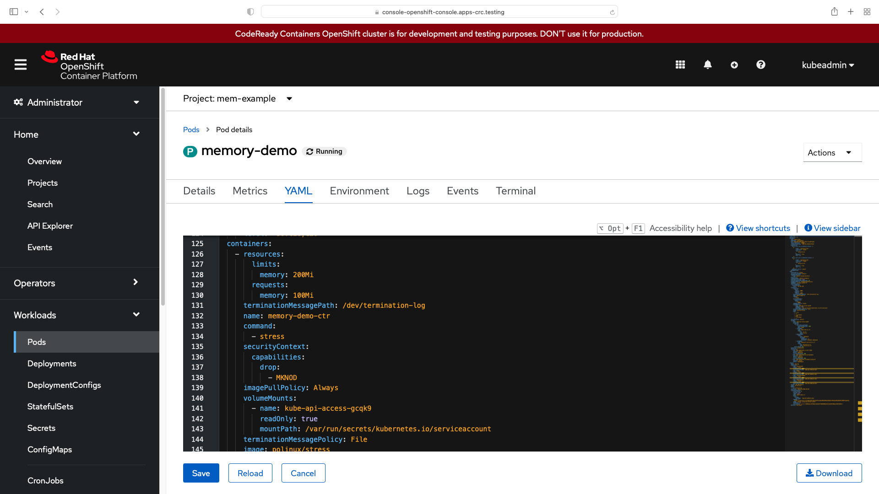Open View sidebar link
The width and height of the screenshot is (879, 494).
click(832, 228)
